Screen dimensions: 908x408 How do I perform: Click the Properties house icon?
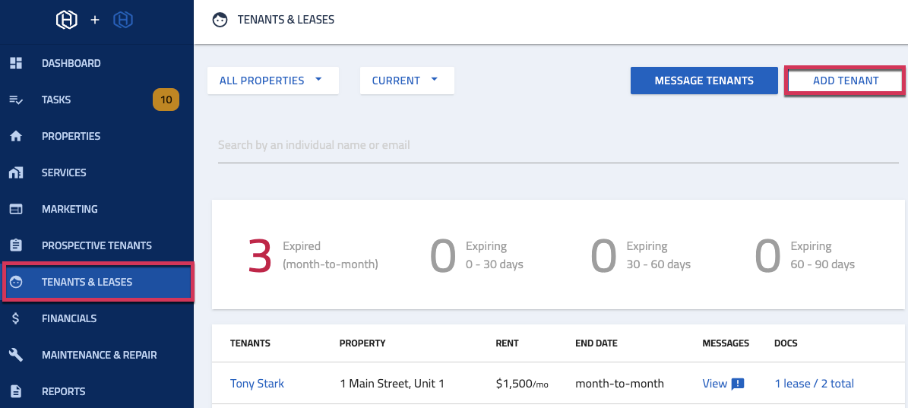[16, 136]
